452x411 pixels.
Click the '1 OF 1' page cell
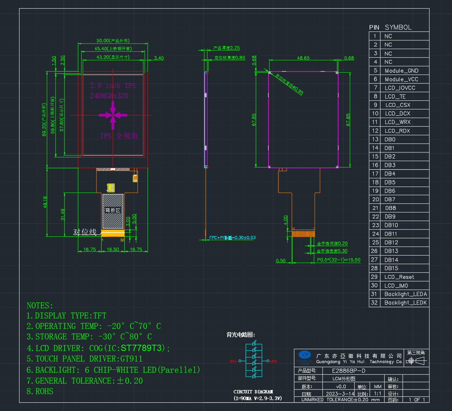tap(417, 400)
